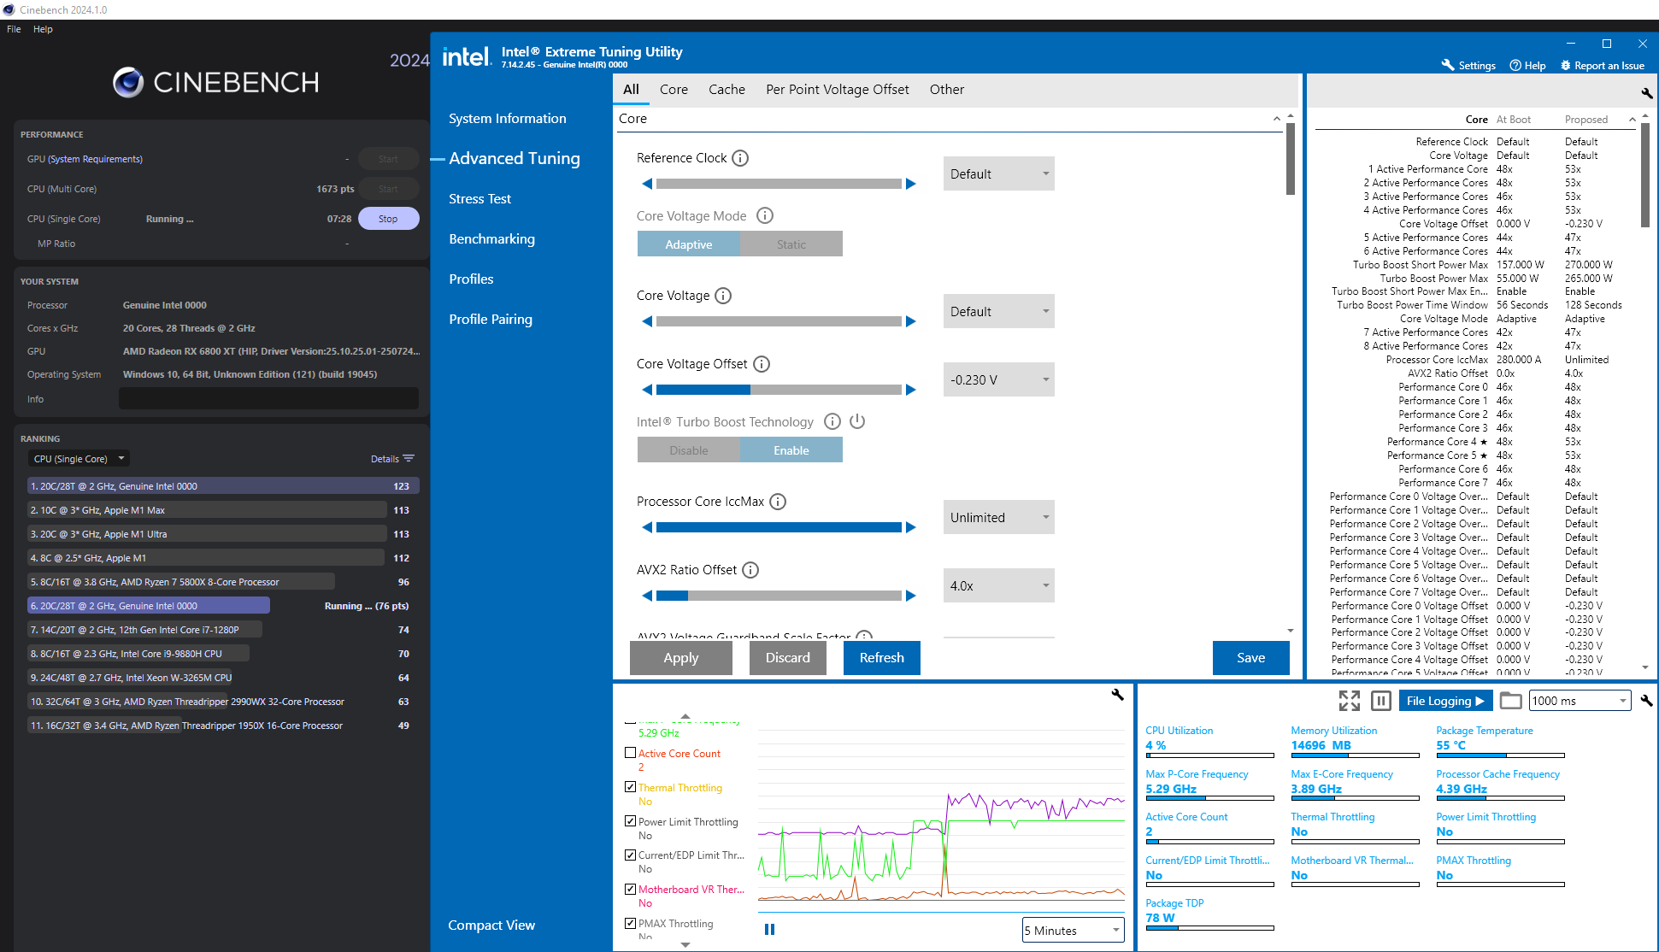Click the Processor Core IccMax slider track

coord(779,527)
